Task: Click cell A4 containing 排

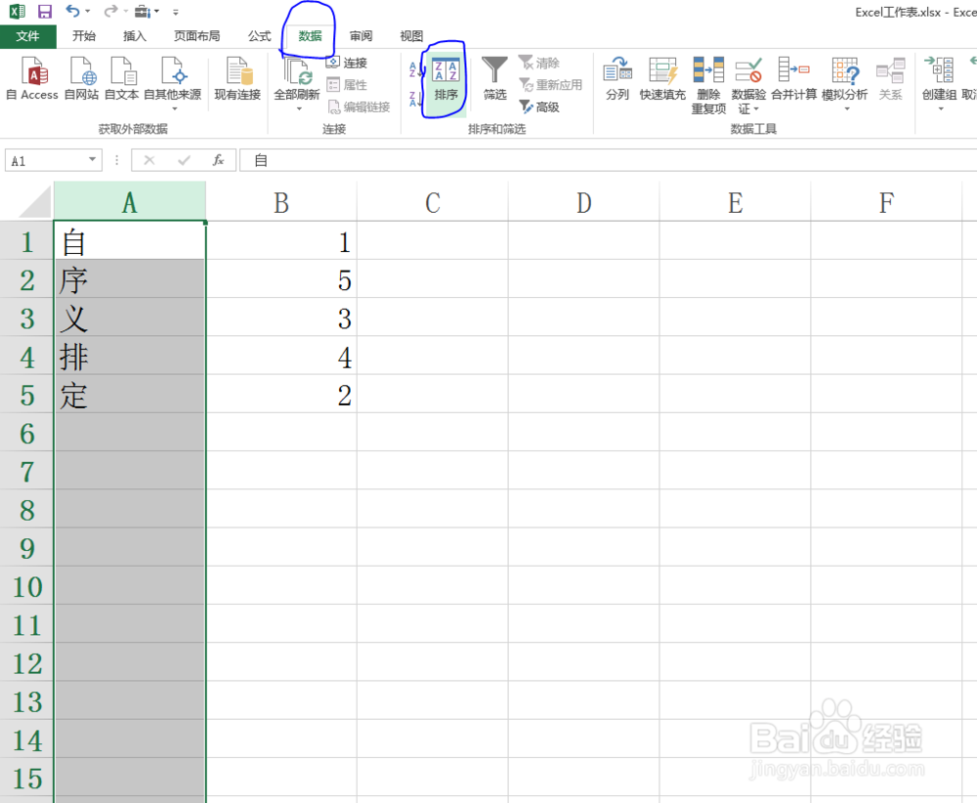Action: pos(130,356)
